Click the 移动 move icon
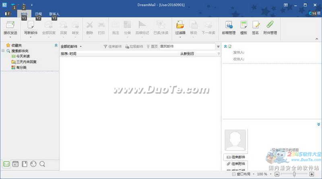 (194, 25)
